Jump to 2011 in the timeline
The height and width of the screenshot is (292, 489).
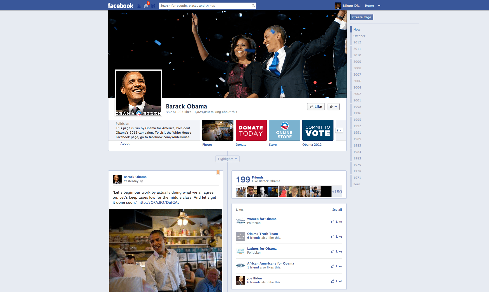[x=357, y=49]
